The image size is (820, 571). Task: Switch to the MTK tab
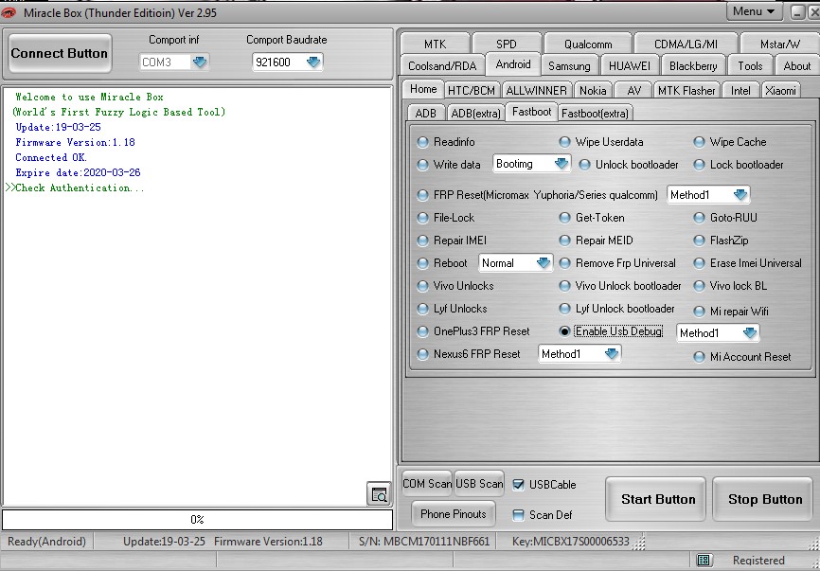point(436,44)
